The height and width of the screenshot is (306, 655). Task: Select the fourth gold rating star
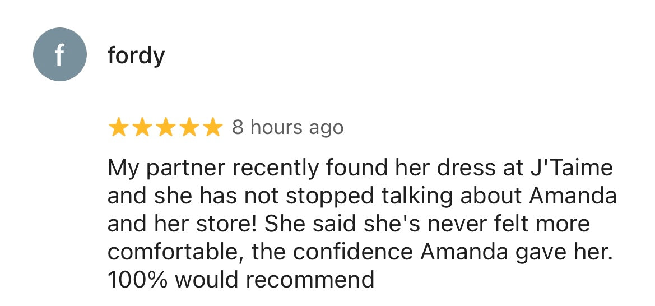click(189, 128)
